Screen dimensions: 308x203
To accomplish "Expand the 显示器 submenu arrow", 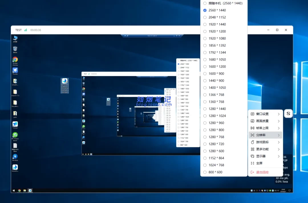I will (279, 156).
